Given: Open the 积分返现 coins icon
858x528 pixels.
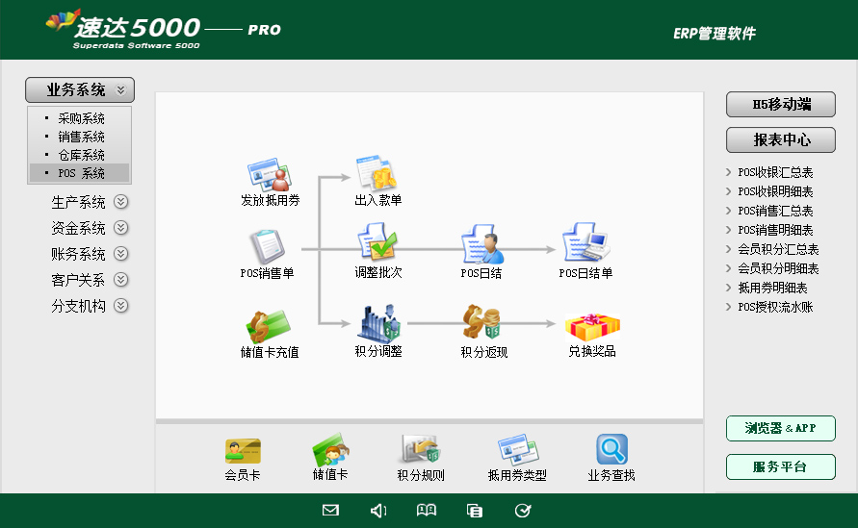Looking at the screenshot, I should [482, 322].
